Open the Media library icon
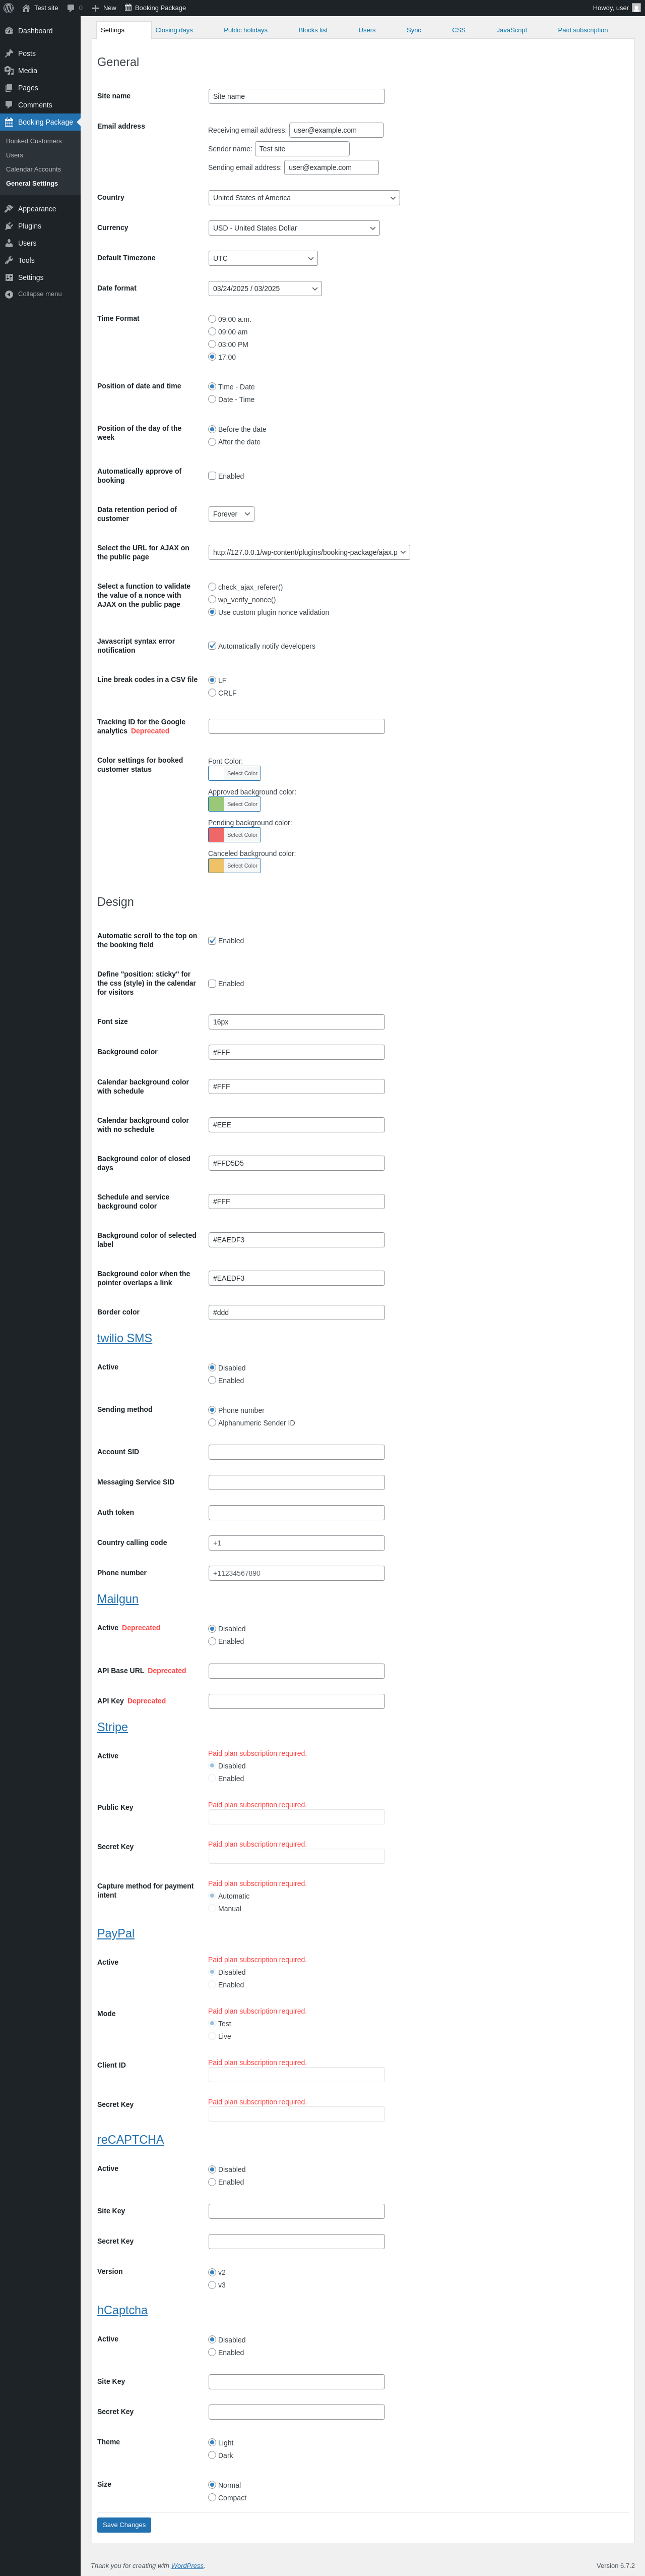645x2576 pixels. [9, 71]
